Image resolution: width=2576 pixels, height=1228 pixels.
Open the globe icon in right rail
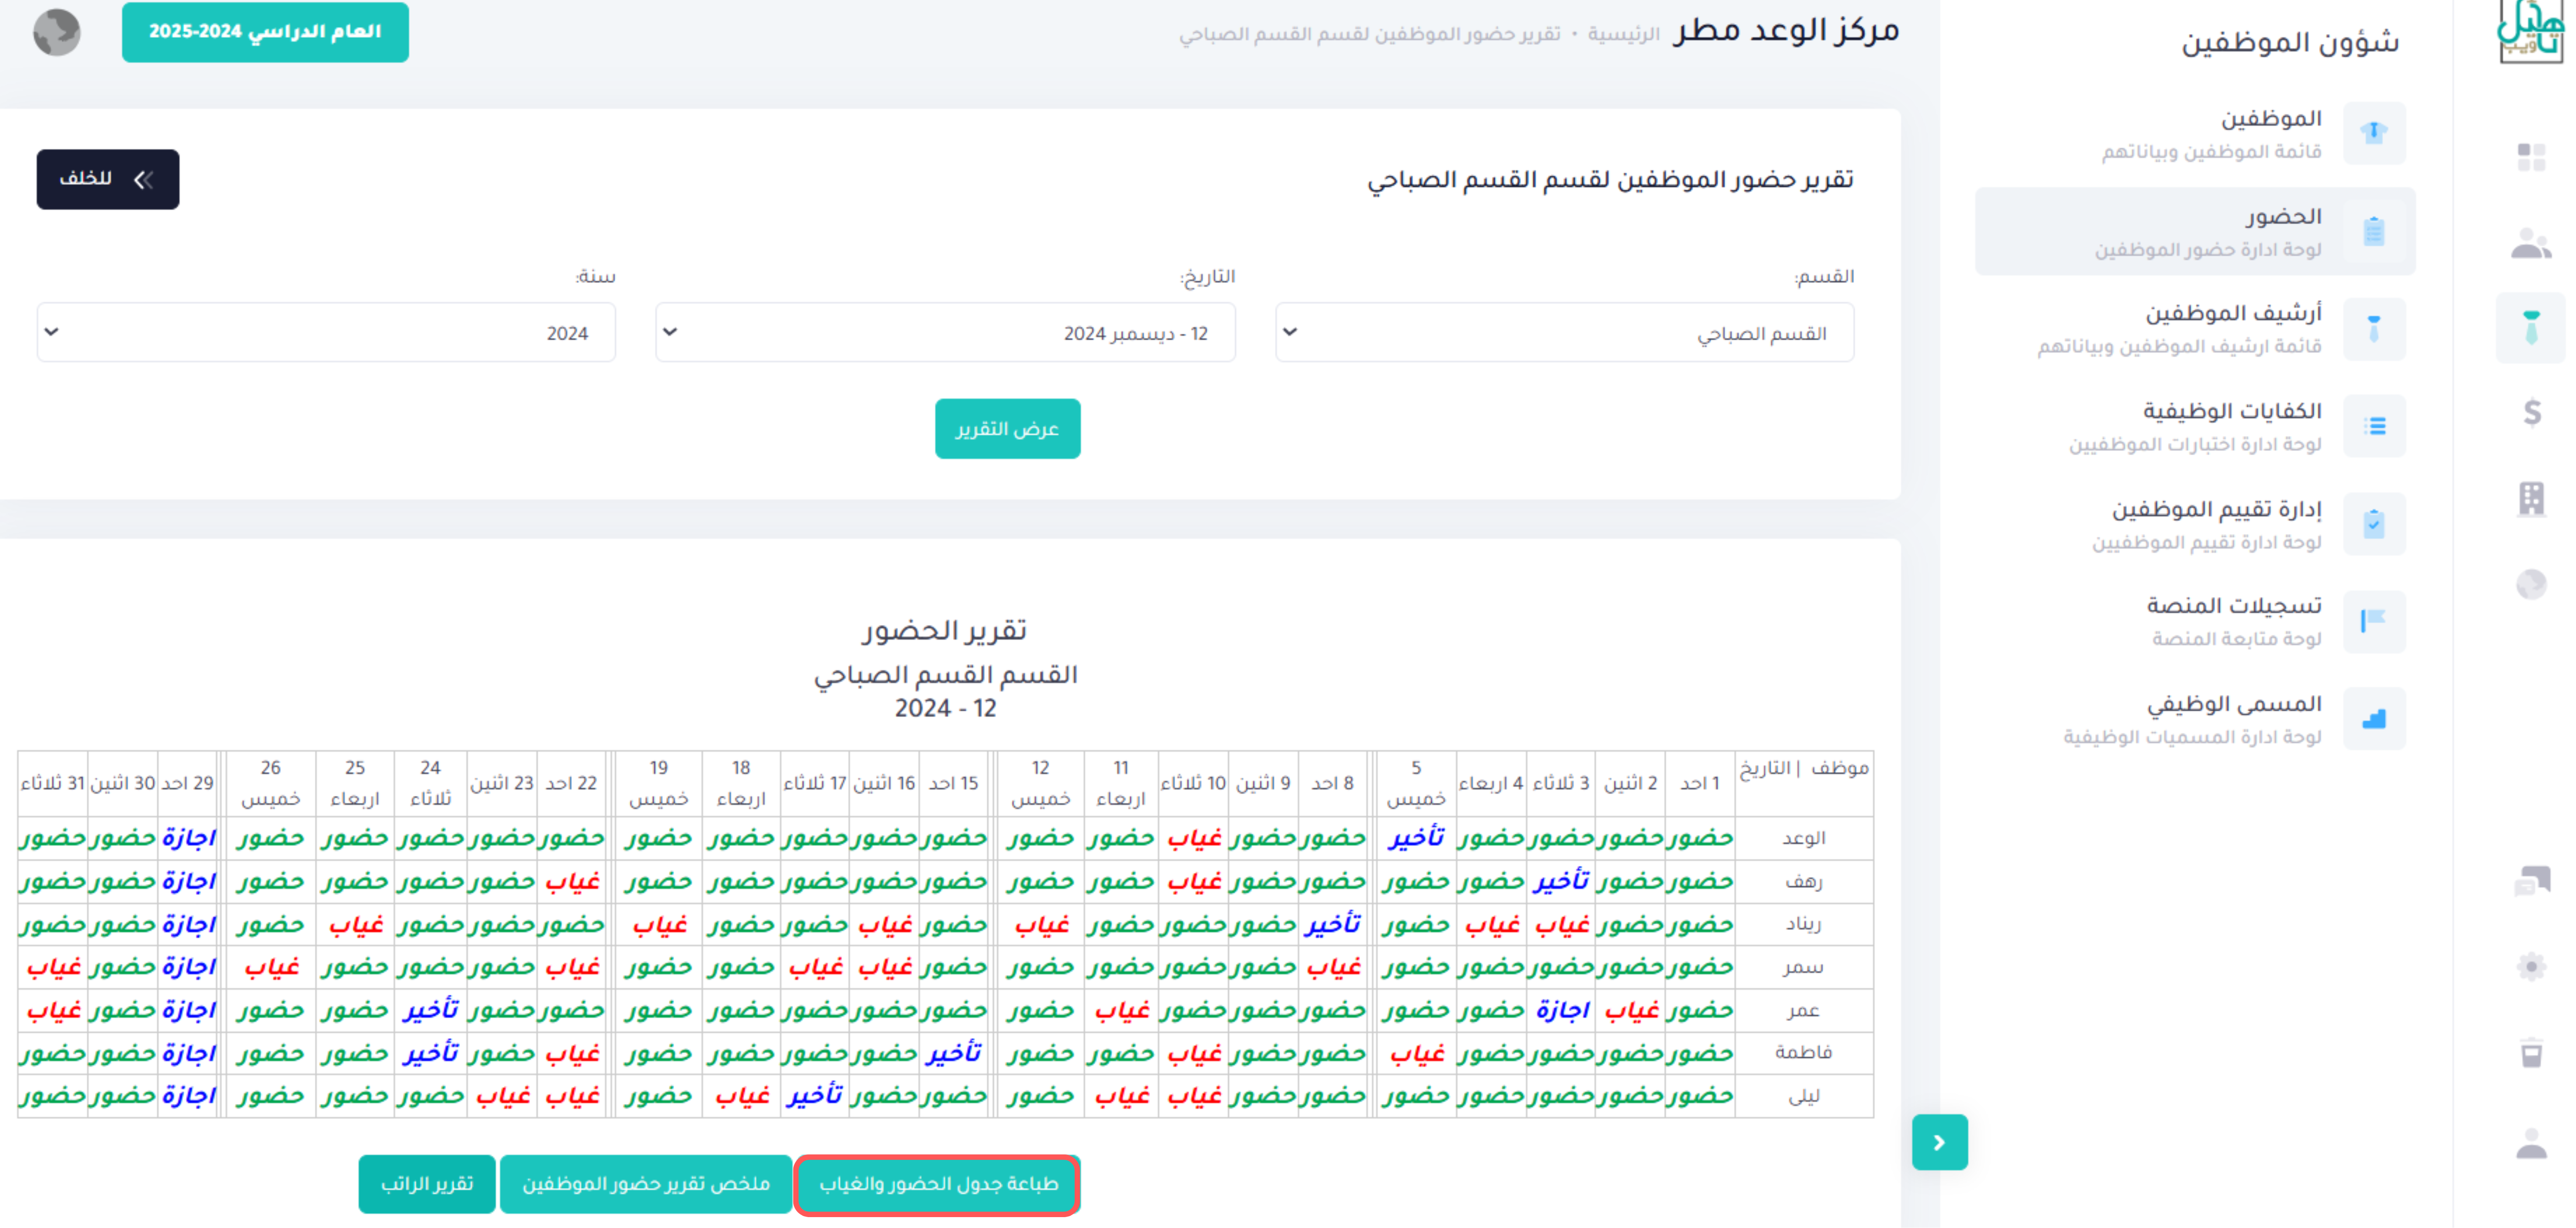pyautogui.click(x=2531, y=584)
